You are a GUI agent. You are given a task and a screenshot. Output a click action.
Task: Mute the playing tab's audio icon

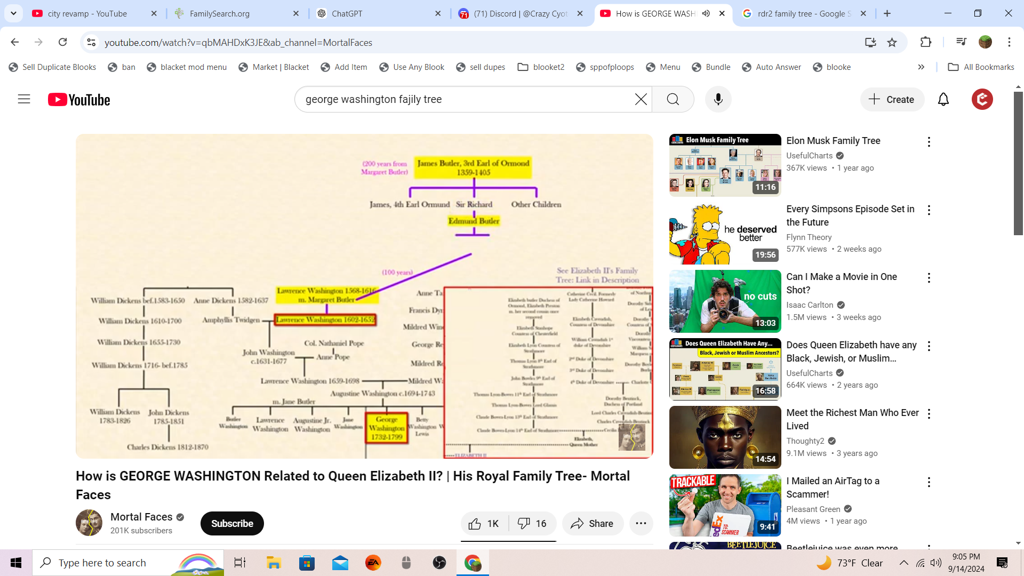[x=706, y=13]
